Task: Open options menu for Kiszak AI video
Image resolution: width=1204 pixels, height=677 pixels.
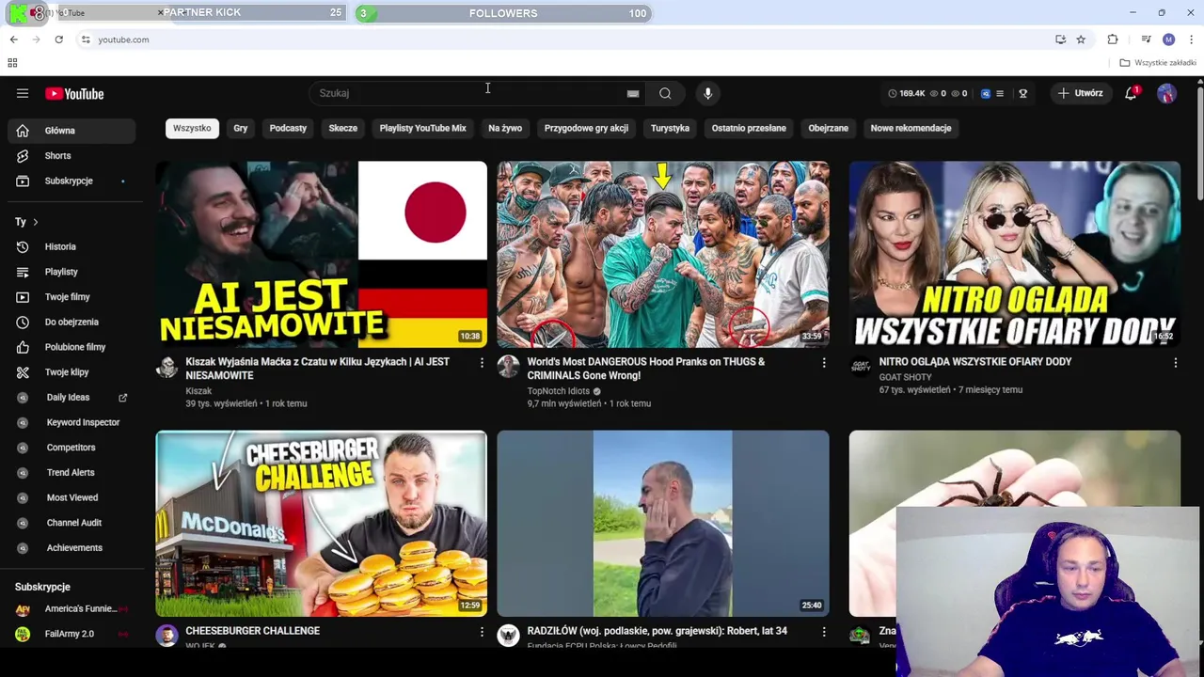Action: 482,363
